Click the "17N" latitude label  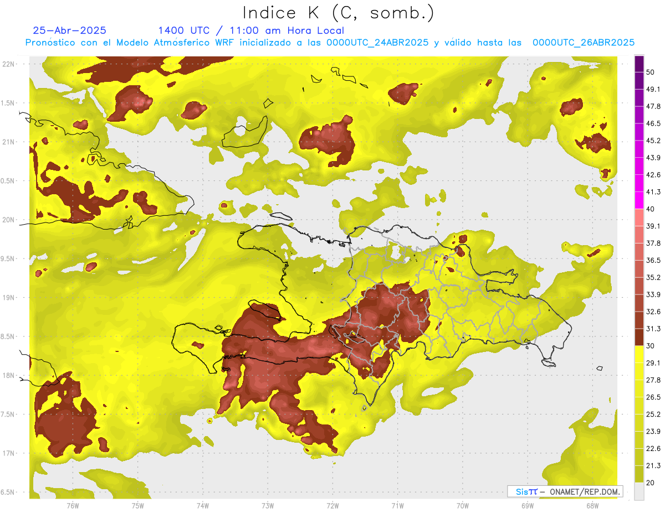pyautogui.click(x=8, y=453)
